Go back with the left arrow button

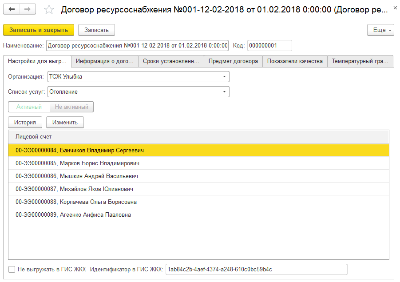(12, 9)
